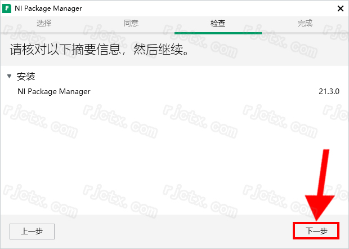Jump to the 完成 step tab
349x249 pixels.
click(x=305, y=23)
